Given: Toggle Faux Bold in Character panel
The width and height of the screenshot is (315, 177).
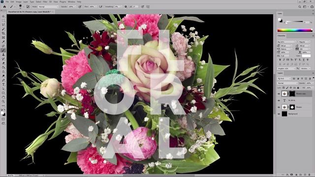Looking at the screenshot, I should [x=280, y=60].
